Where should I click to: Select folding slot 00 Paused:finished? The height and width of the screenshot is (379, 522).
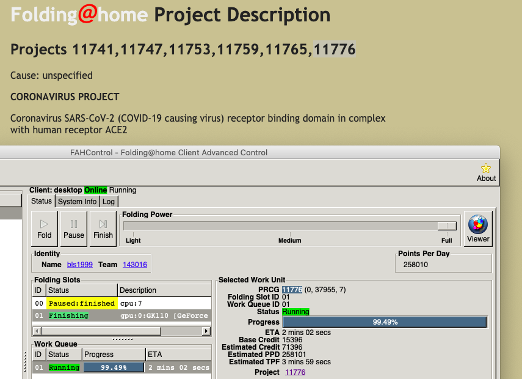[x=122, y=303]
